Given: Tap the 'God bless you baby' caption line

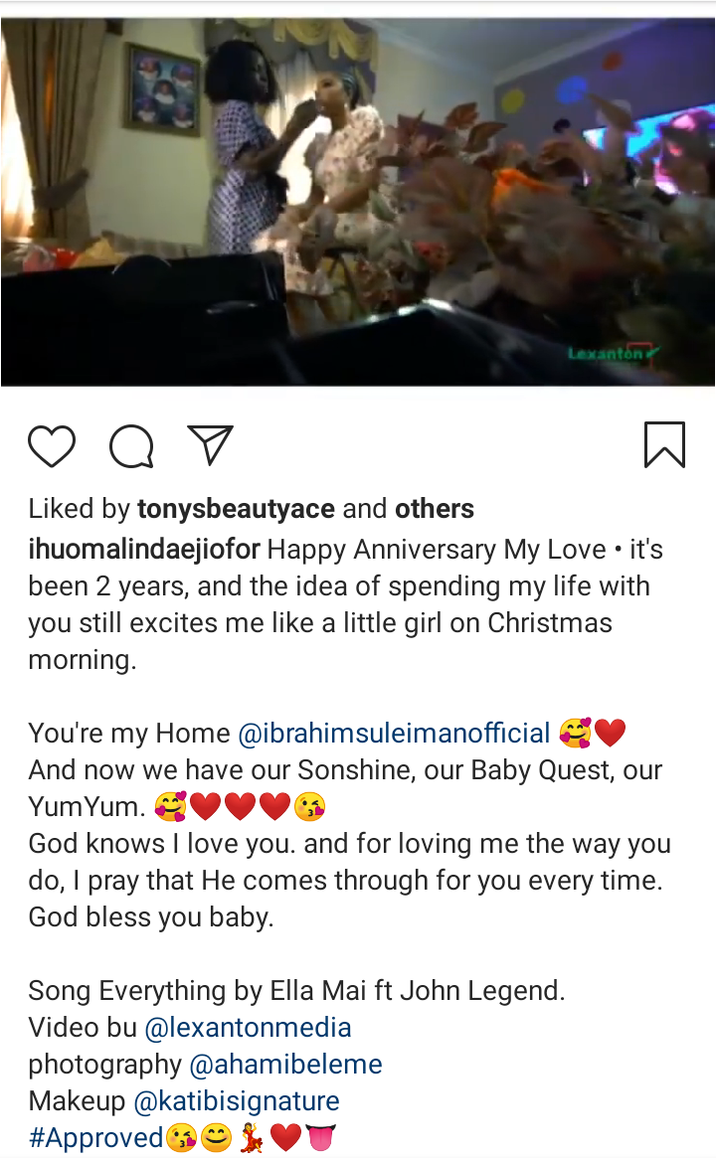Looking at the screenshot, I should point(151,917).
